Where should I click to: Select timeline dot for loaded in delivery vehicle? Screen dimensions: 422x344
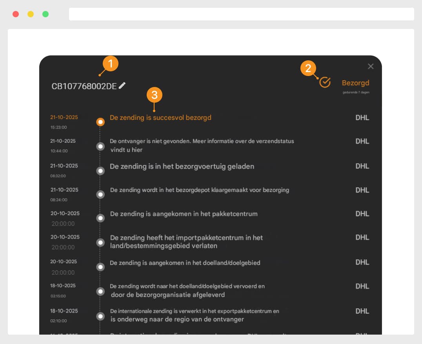tap(100, 171)
